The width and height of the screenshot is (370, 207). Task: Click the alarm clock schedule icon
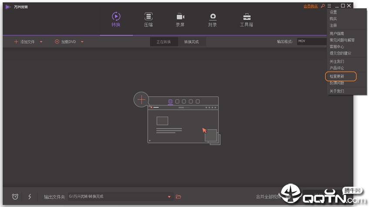tap(15, 197)
